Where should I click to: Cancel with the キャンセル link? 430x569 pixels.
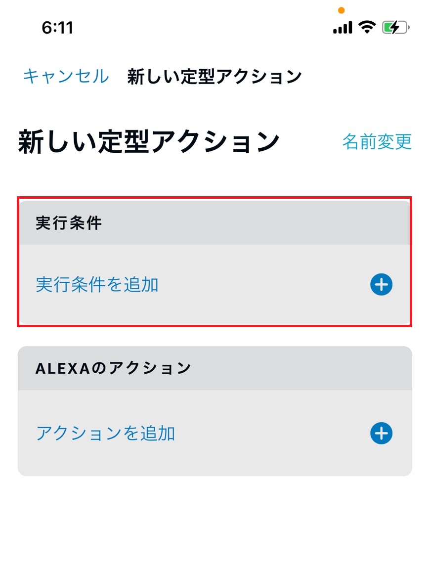66,77
